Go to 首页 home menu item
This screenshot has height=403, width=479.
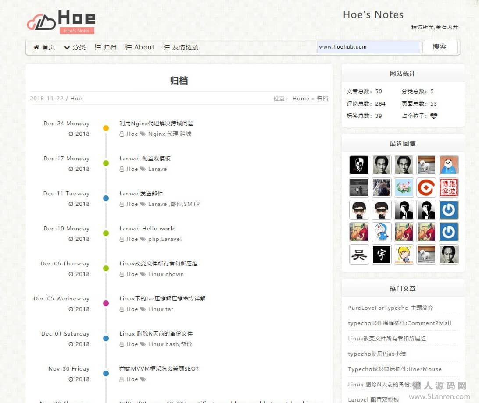coord(44,47)
